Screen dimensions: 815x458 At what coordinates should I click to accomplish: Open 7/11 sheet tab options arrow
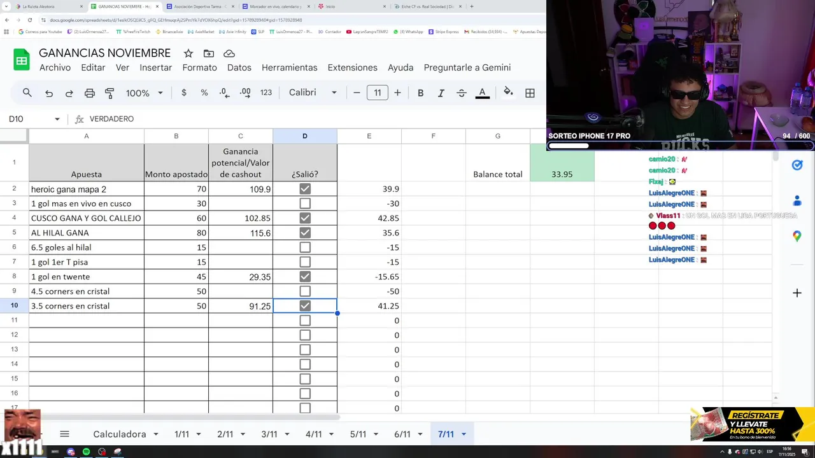pyautogui.click(x=464, y=434)
